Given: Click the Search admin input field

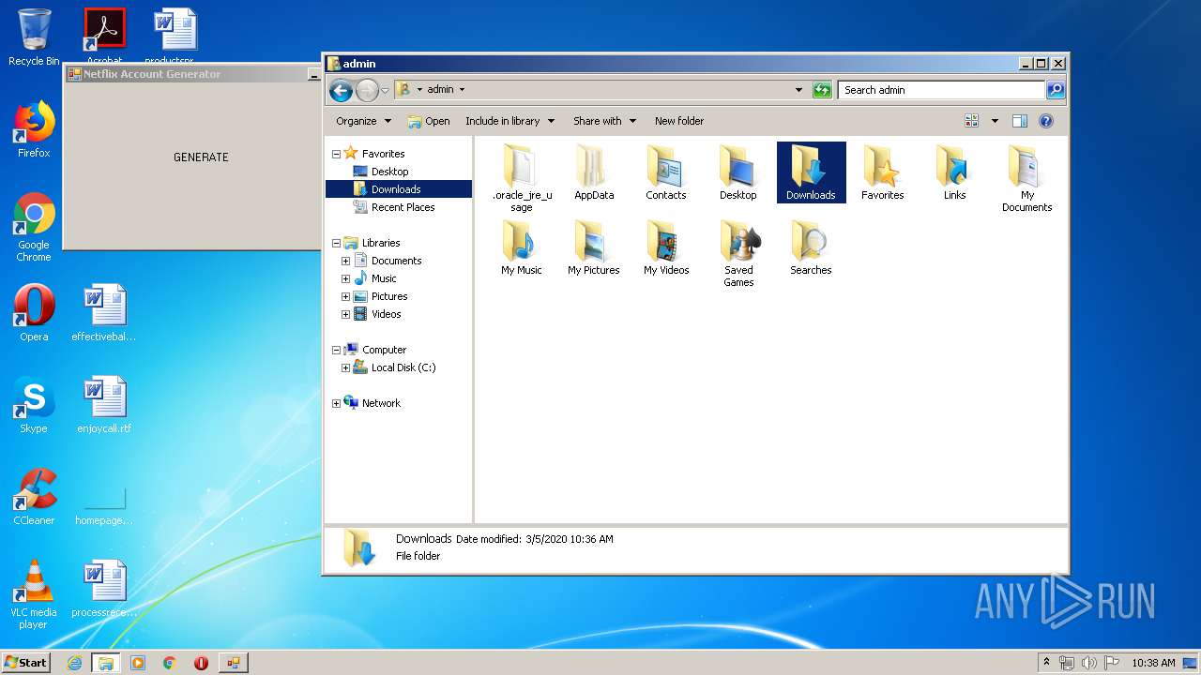Looking at the screenshot, I should [941, 90].
